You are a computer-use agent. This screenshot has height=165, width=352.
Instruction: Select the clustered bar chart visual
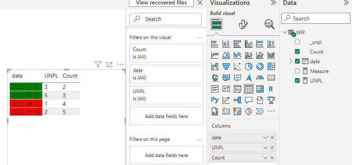[237, 44]
